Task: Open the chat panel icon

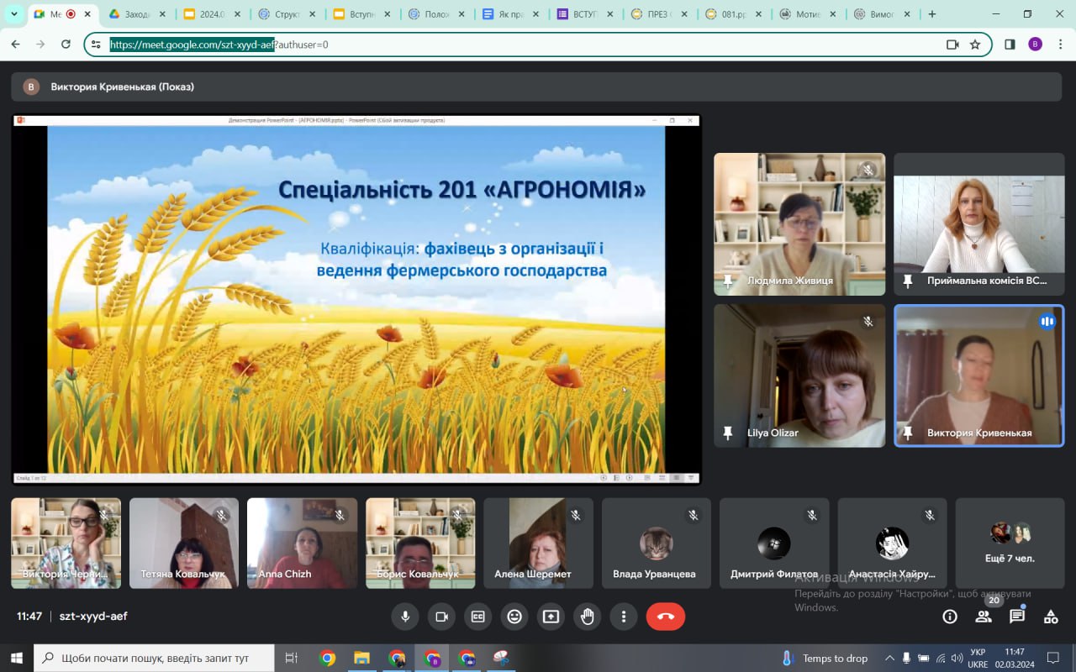Action: (1017, 617)
